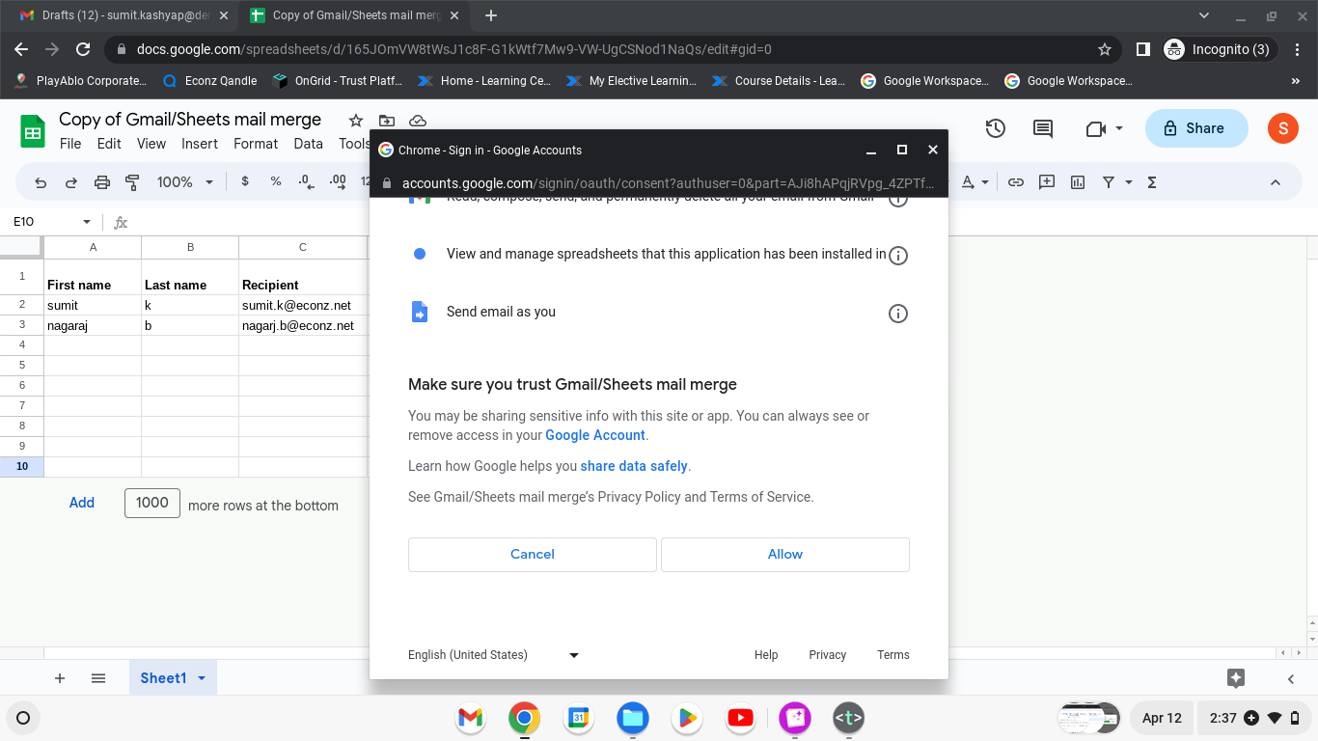Screen dimensions: 1318x741
Task: Open the File menu
Action: [70, 144]
